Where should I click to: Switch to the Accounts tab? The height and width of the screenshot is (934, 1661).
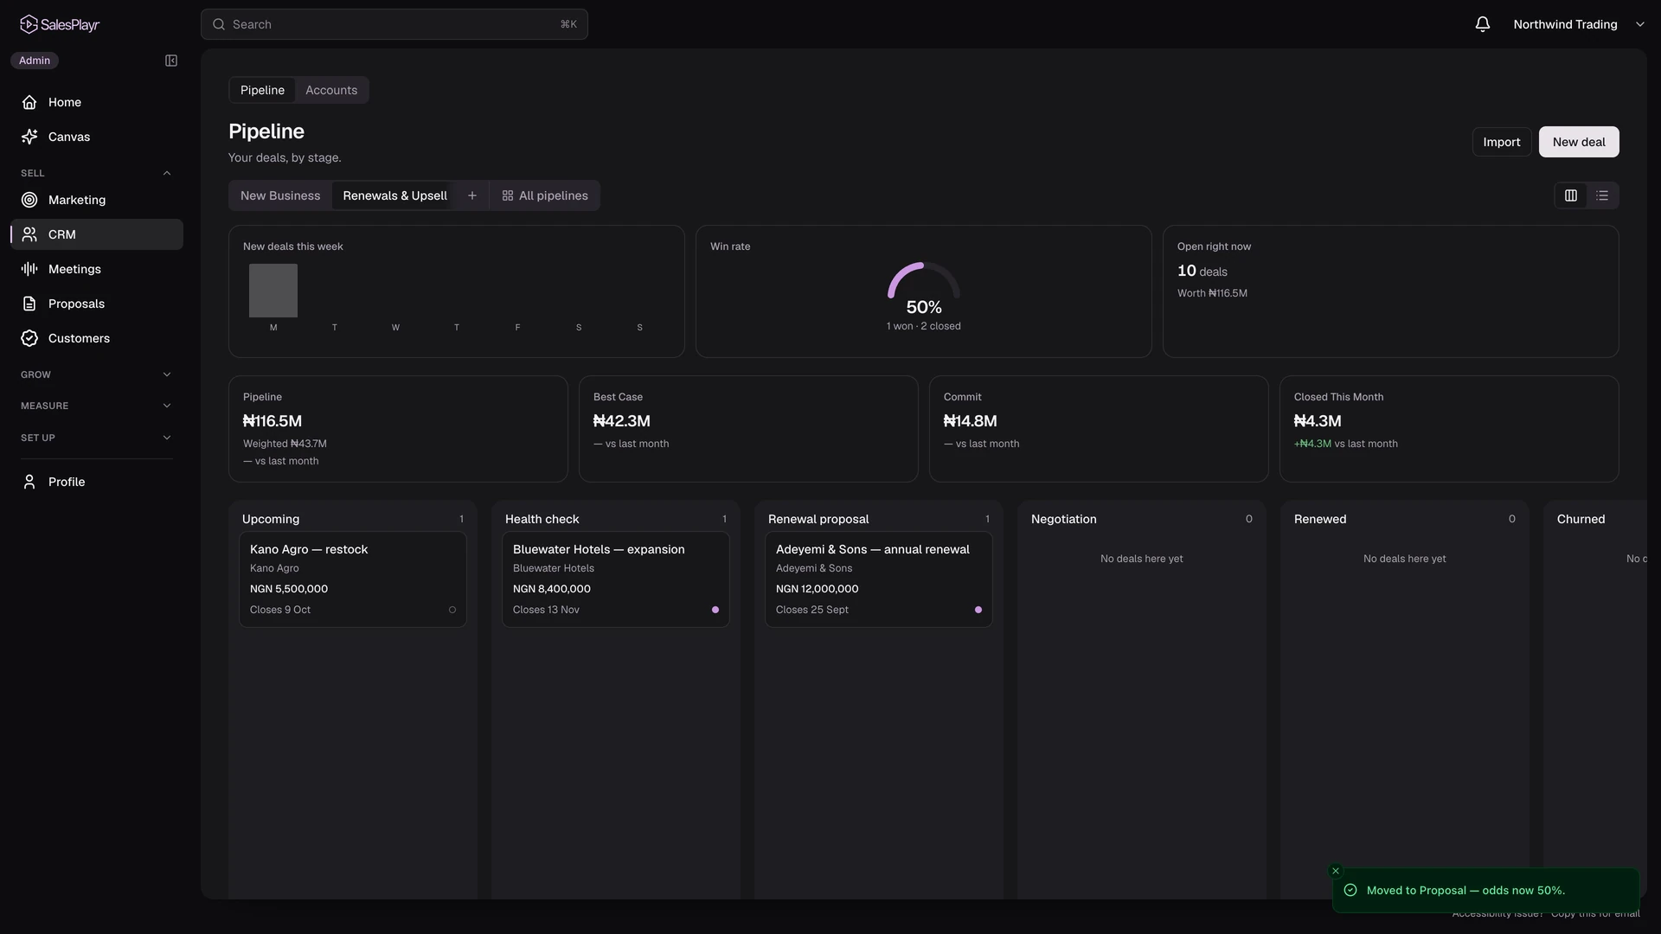[x=331, y=90]
